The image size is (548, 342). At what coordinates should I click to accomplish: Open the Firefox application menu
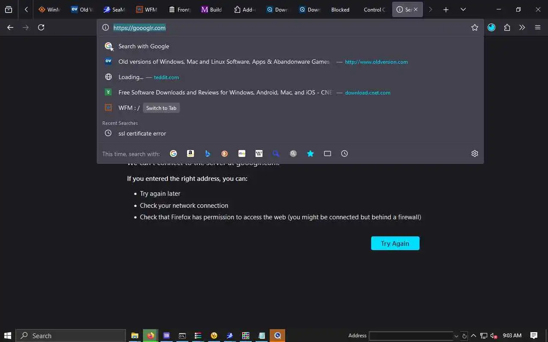pos(538,27)
